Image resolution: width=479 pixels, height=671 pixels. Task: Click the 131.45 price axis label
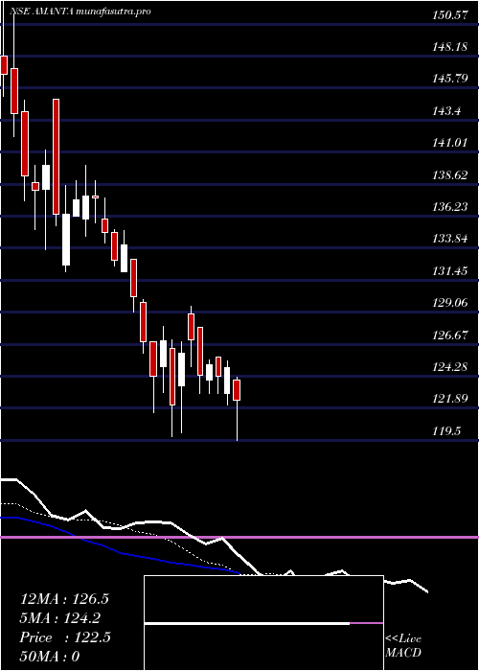coord(448,271)
